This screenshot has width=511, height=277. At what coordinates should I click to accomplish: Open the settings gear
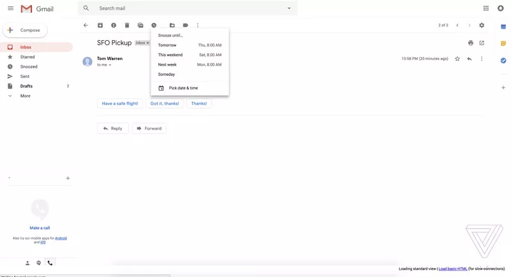[482, 26]
